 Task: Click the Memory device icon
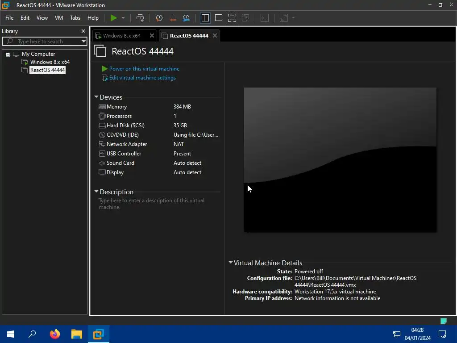[x=102, y=107]
